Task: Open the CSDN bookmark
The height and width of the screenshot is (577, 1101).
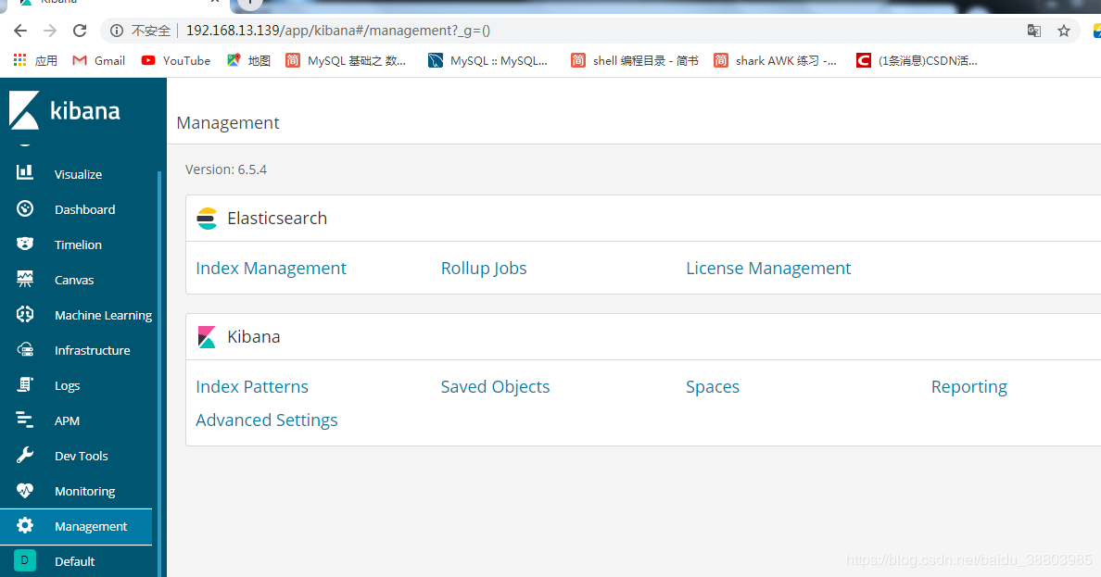Action: [917, 60]
